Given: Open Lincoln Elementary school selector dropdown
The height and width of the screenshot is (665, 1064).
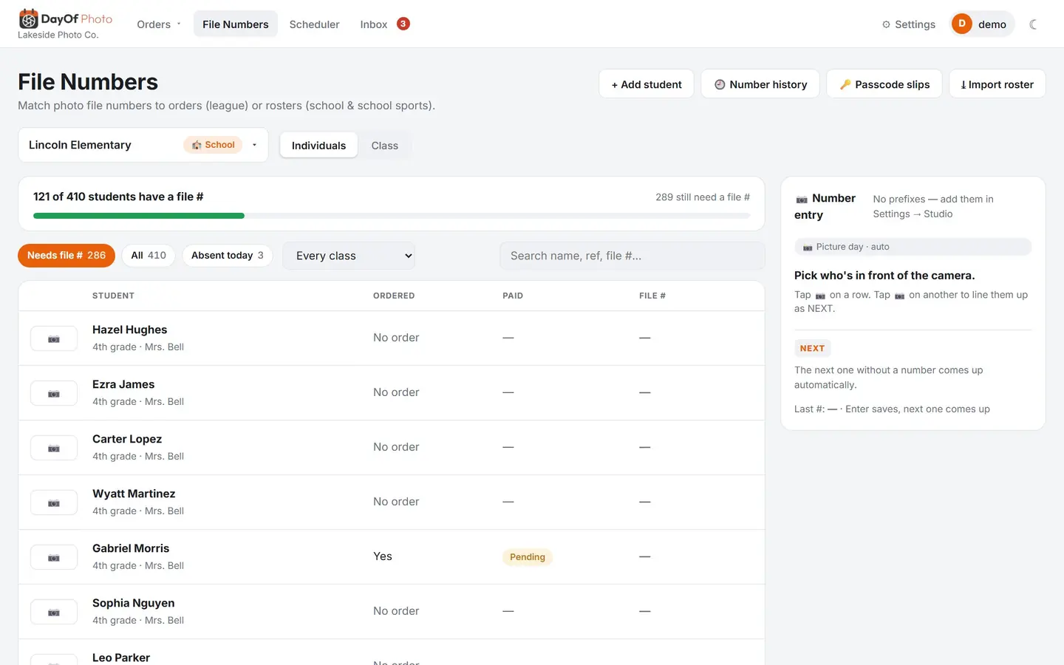Looking at the screenshot, I should (x=143, y=145).
